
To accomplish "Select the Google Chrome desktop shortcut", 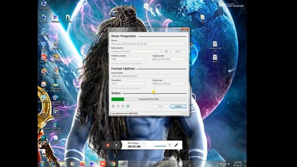I will click(56, 73).
